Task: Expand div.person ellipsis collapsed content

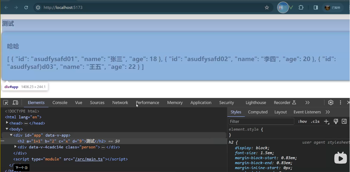Action: point(103,147)
